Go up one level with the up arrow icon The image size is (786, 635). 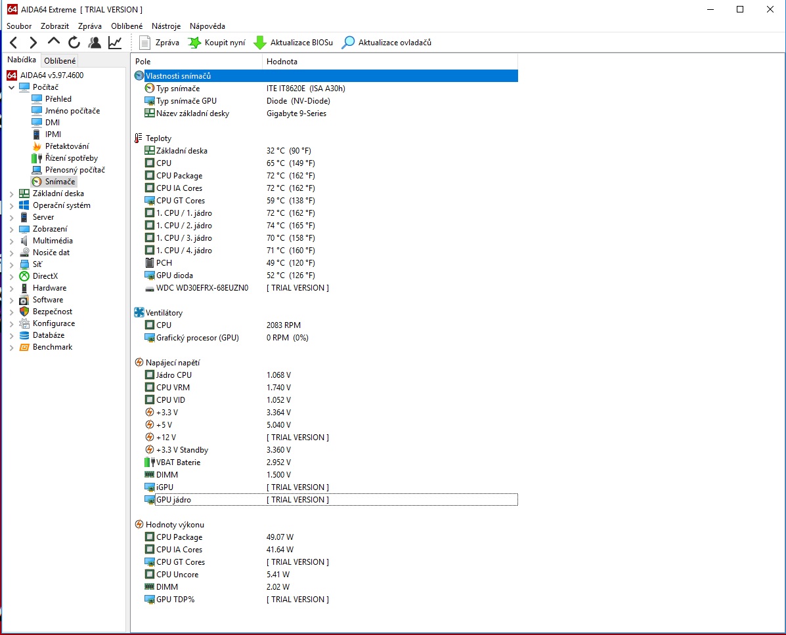pos(54,42)
